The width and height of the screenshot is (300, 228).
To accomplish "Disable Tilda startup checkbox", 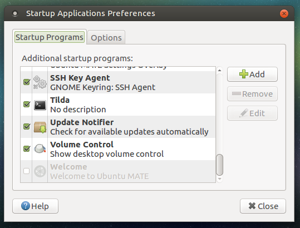I will (x=27, y=105).
